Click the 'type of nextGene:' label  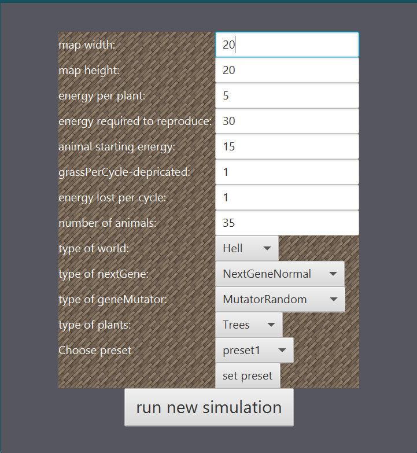coord(104,274)
